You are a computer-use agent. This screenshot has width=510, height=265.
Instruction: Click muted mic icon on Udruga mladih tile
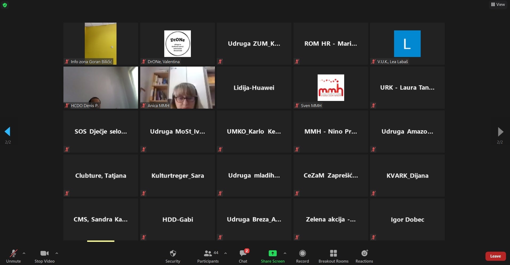[x=220, y=193]
